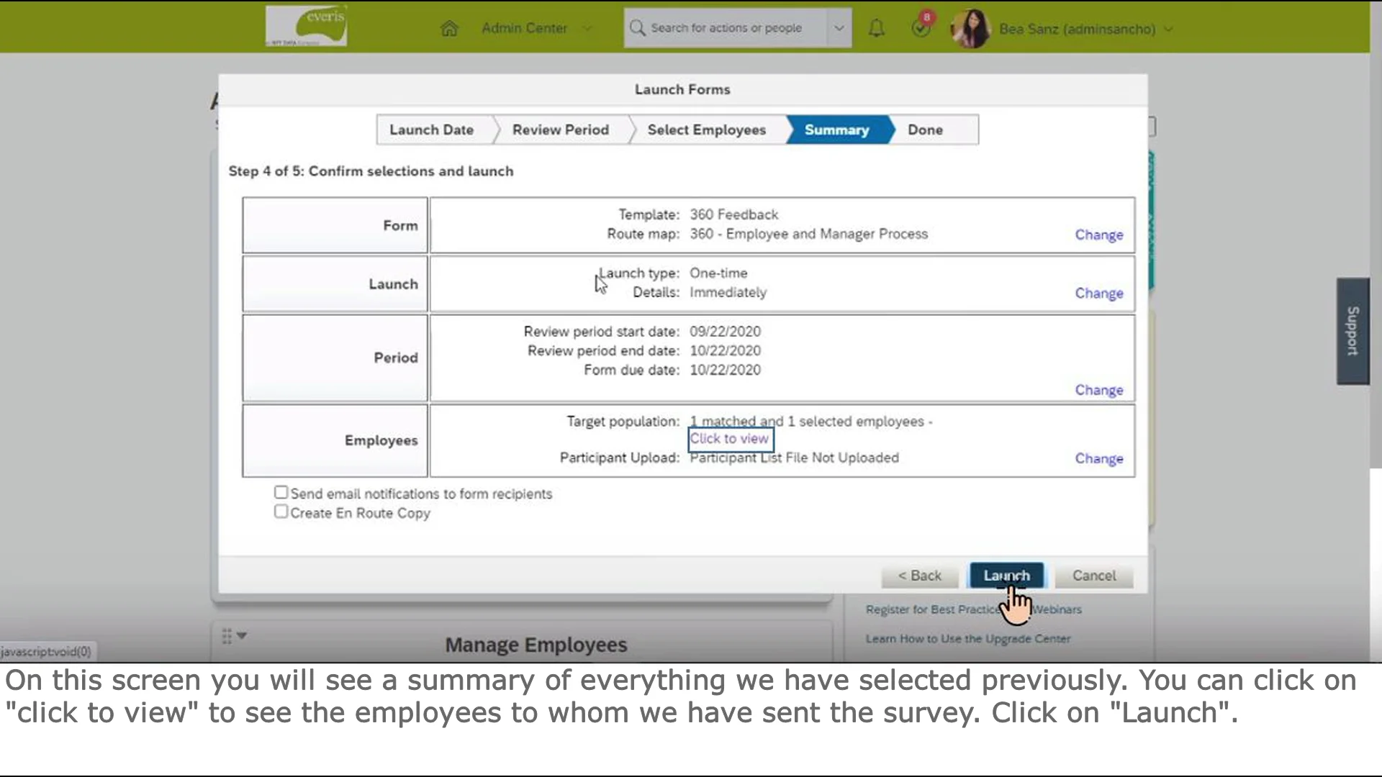This screenshot has height=777, width=1382.
Task: Open the search options dropdown arrow
Action: pos(839,27)
